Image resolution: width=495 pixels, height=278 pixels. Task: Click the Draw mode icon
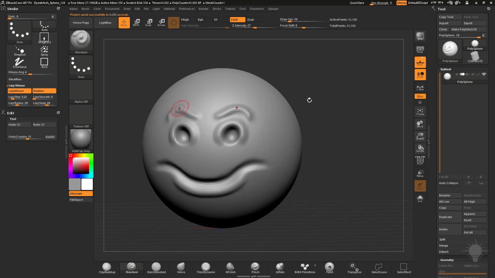click(124, 23)
